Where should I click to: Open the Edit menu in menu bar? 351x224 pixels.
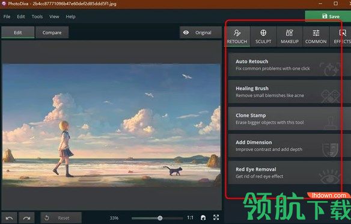pos(21,17)
